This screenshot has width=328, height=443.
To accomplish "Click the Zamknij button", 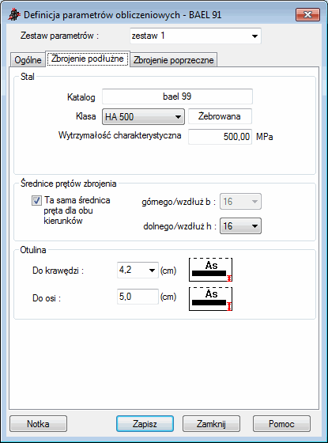I will (211, 424).
